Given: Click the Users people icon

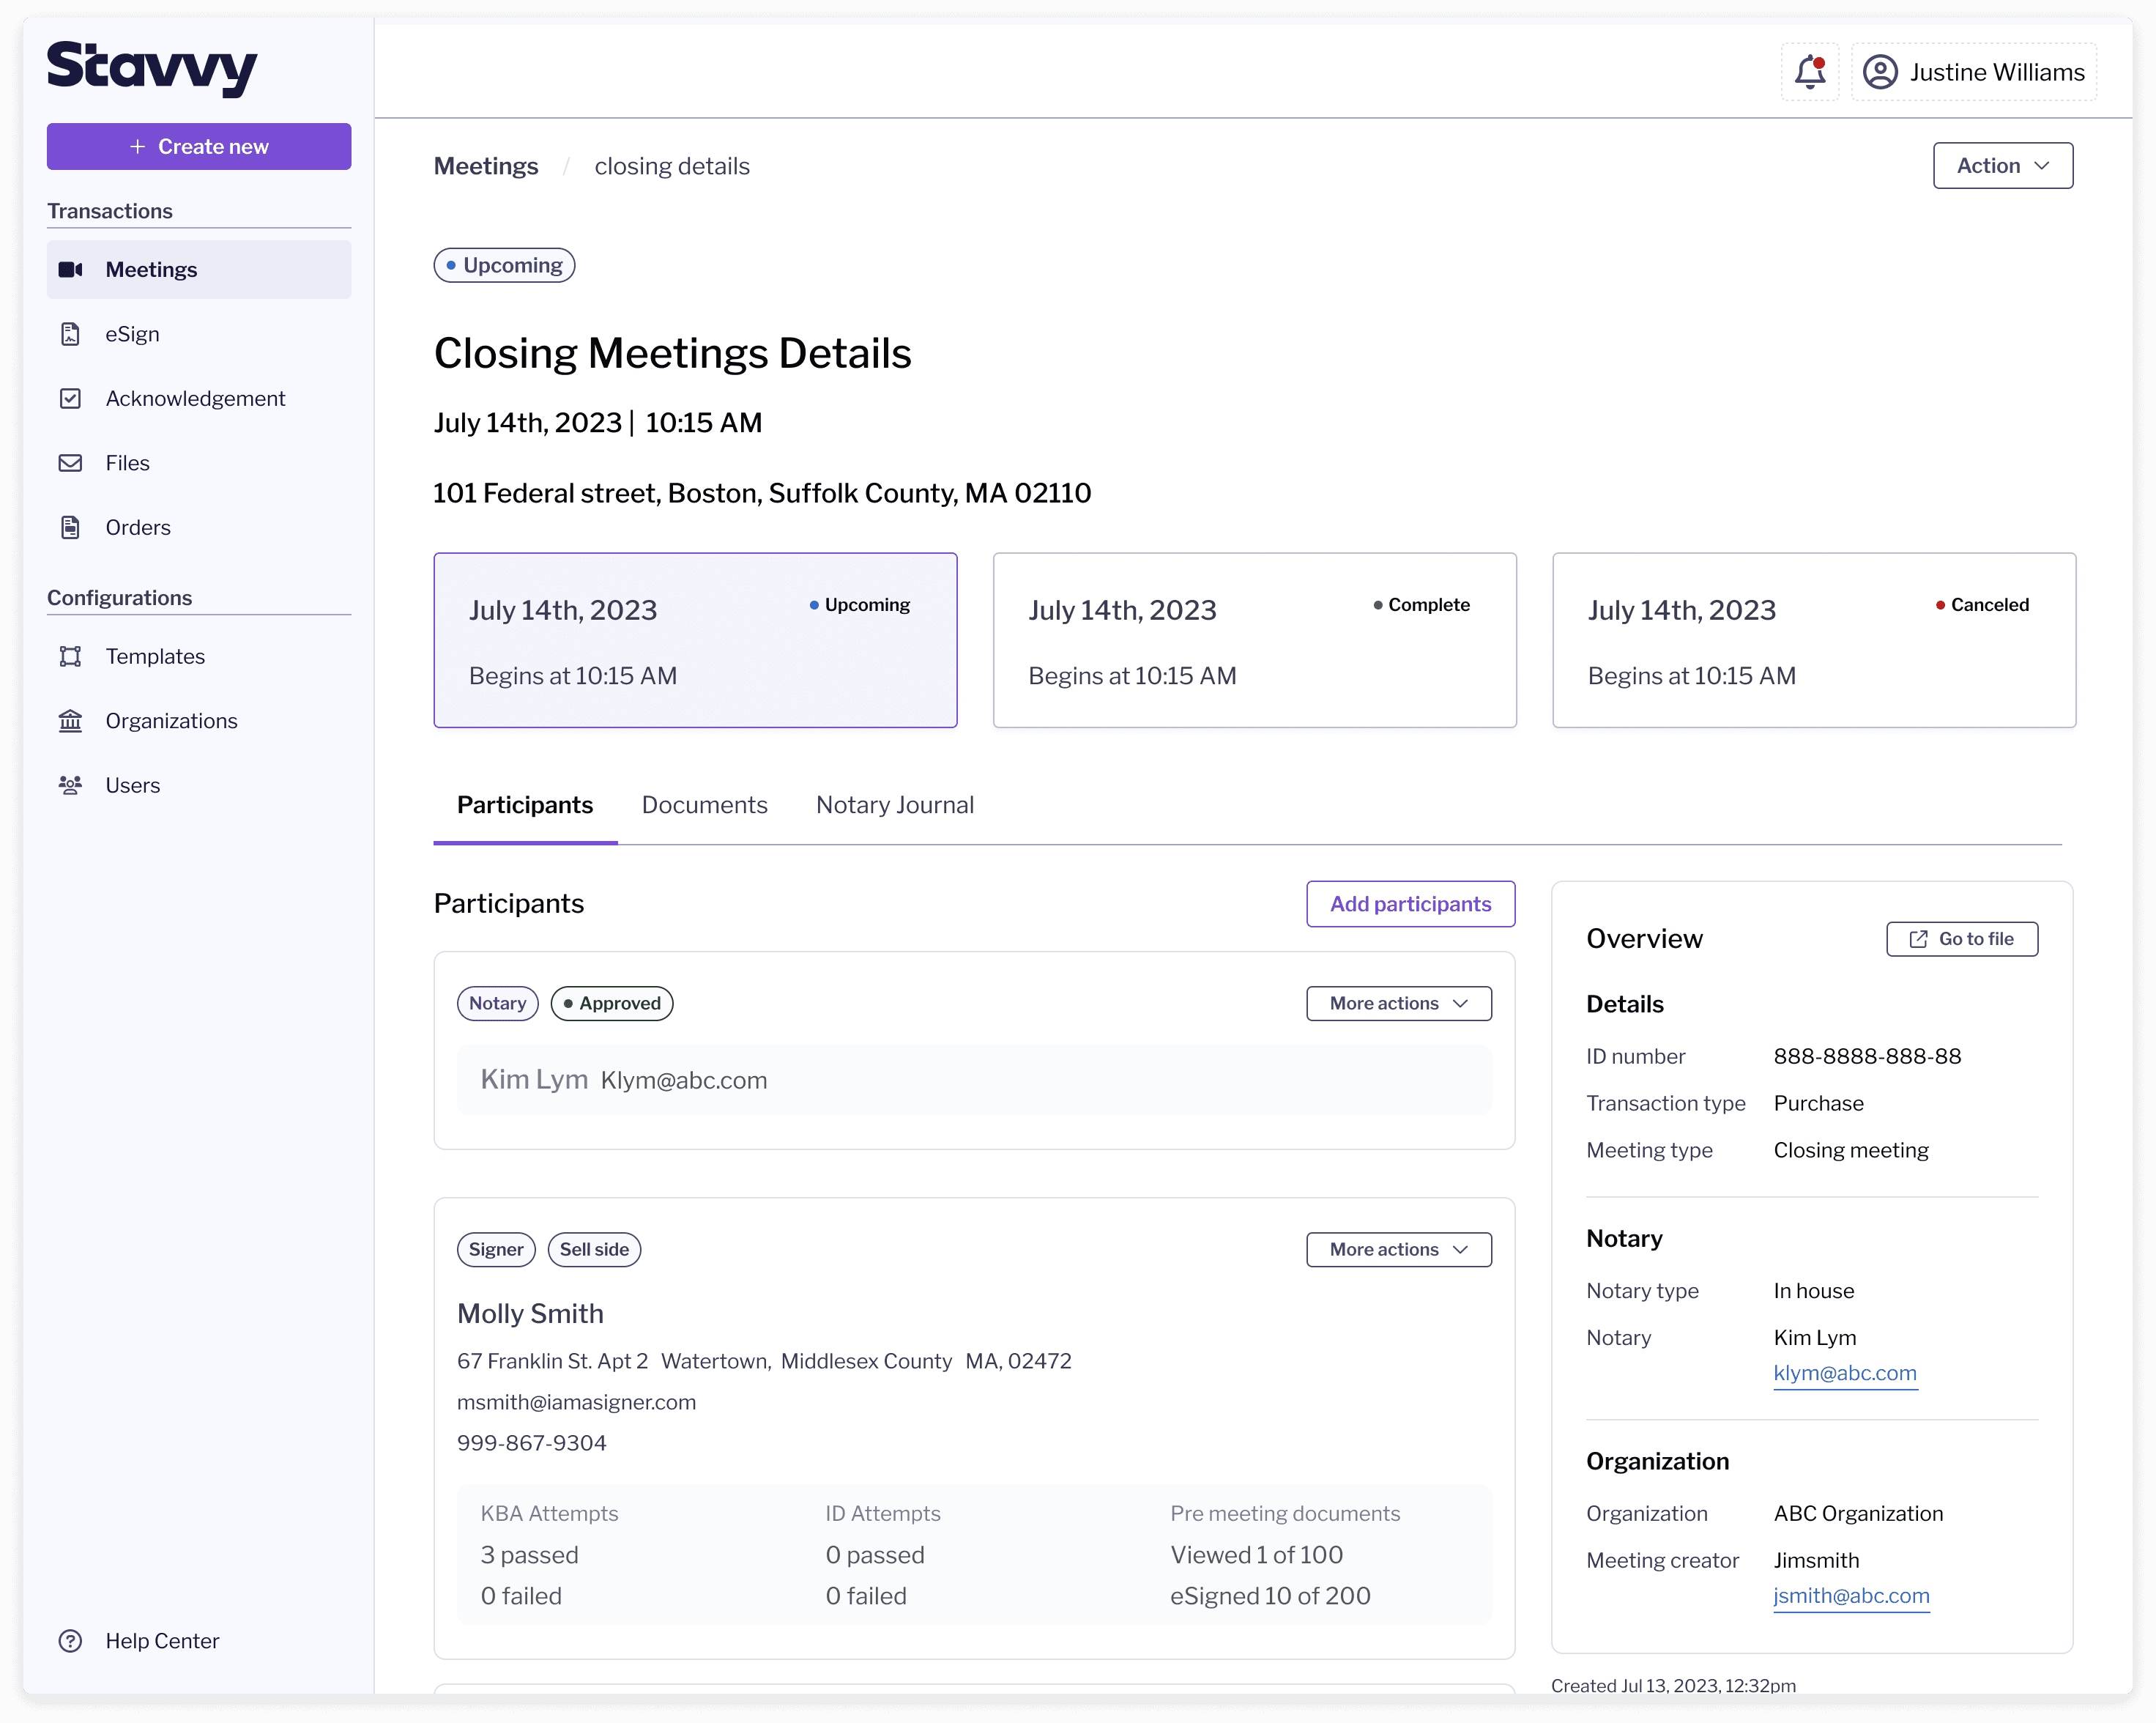Looking at the screenshot, I should click(x=70, y=785).
